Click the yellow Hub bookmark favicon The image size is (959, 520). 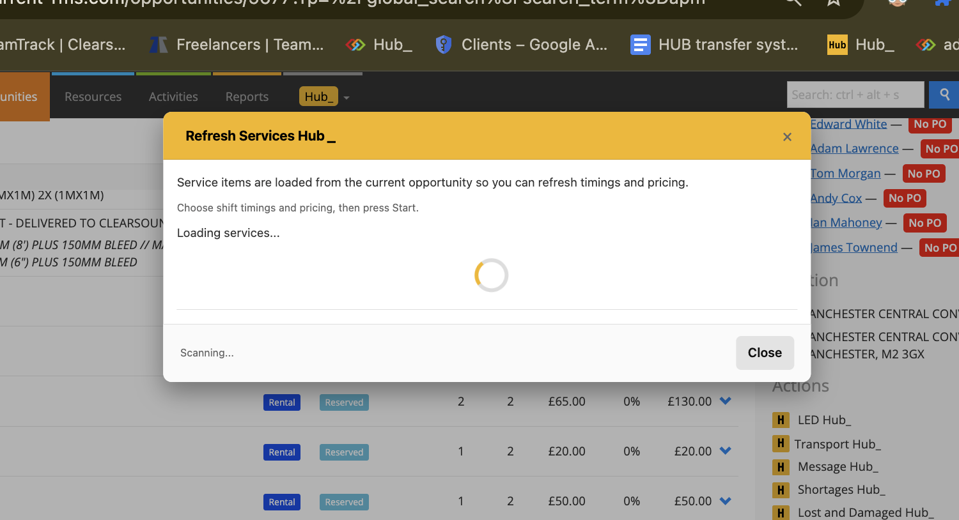click(x=837, y=45)
